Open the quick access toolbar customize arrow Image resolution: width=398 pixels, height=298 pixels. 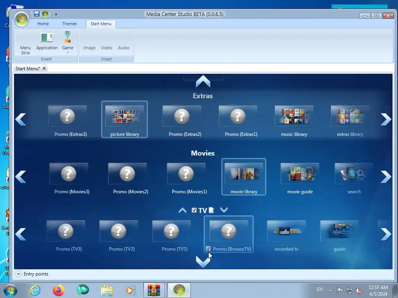(56, 14)
